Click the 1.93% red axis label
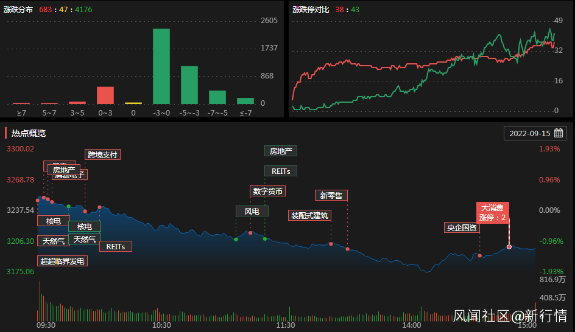Screen dimensions: 575x332 [549, 148]
